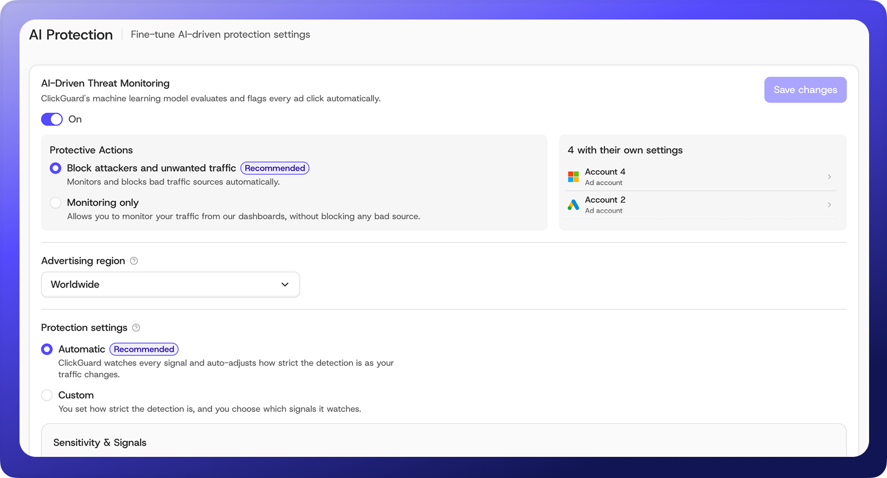Toggle AI-Driven Threat Monitoring switch off
Image resolution: width=887 pixels, height=478 pixels.
coord(52,119)
